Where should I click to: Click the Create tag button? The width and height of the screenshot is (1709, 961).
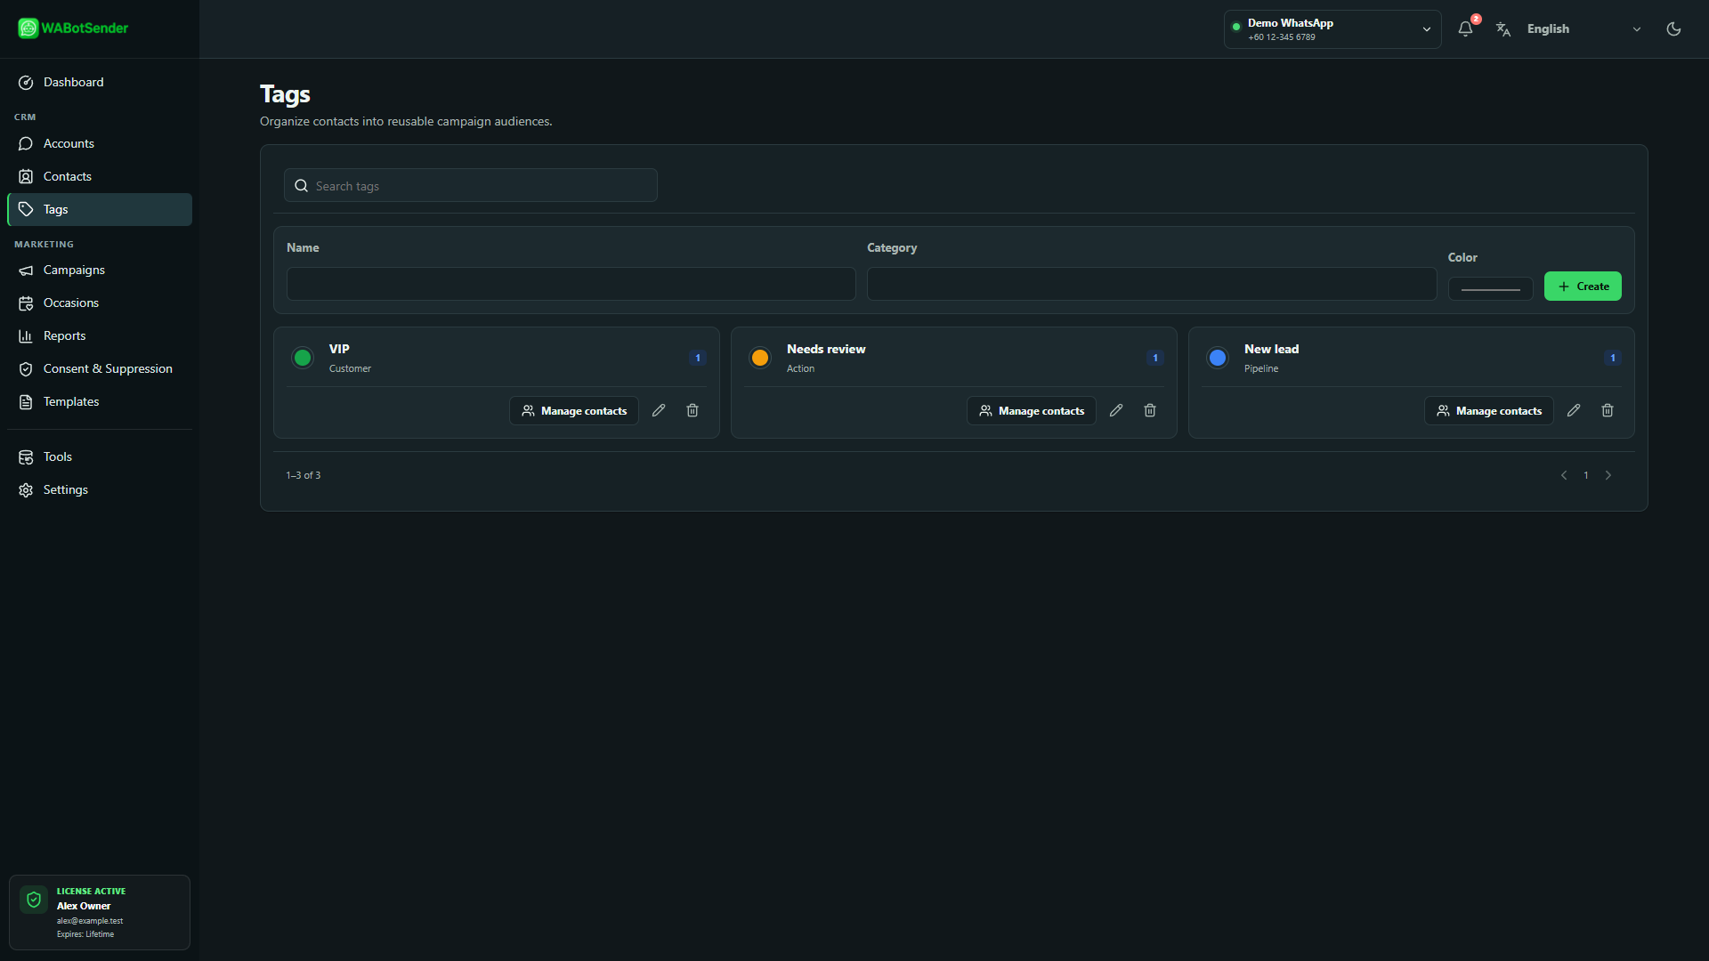(1583, 286)
